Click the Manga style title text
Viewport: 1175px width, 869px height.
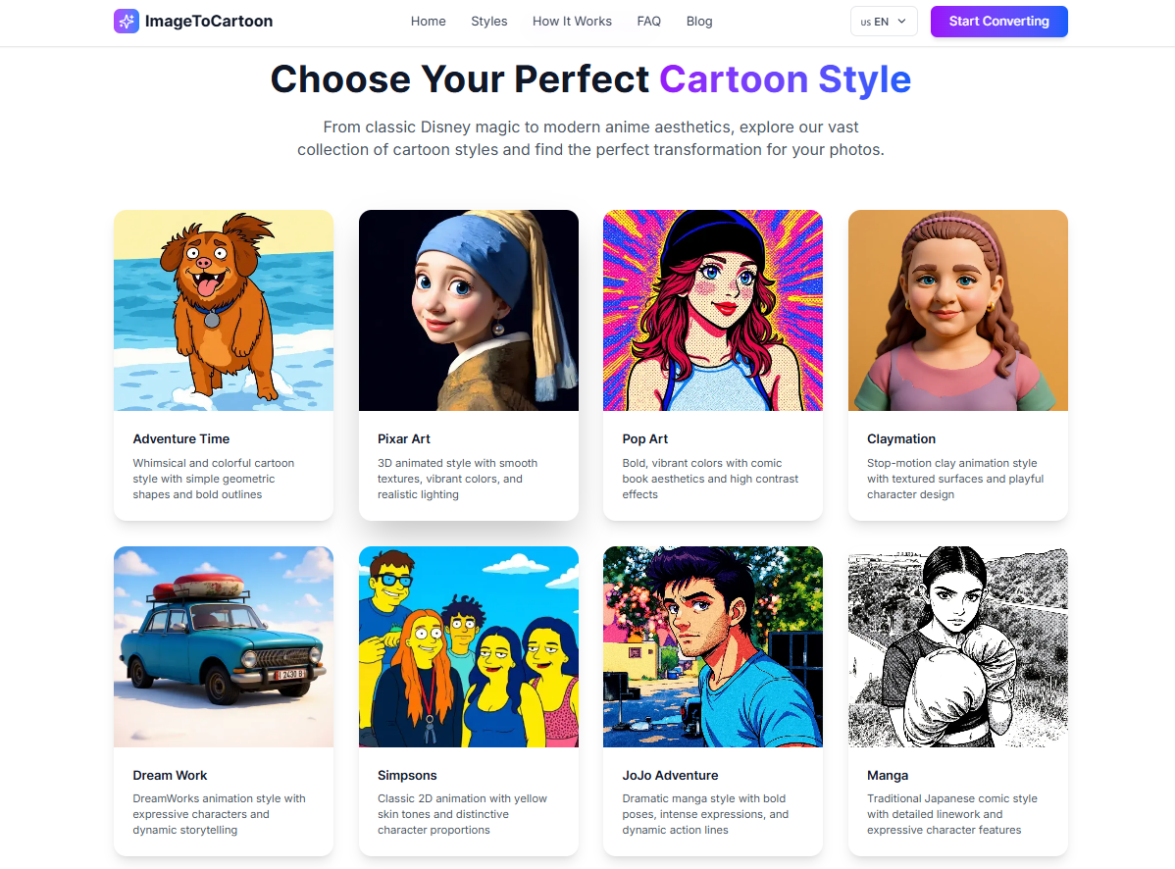coord(888,775)
